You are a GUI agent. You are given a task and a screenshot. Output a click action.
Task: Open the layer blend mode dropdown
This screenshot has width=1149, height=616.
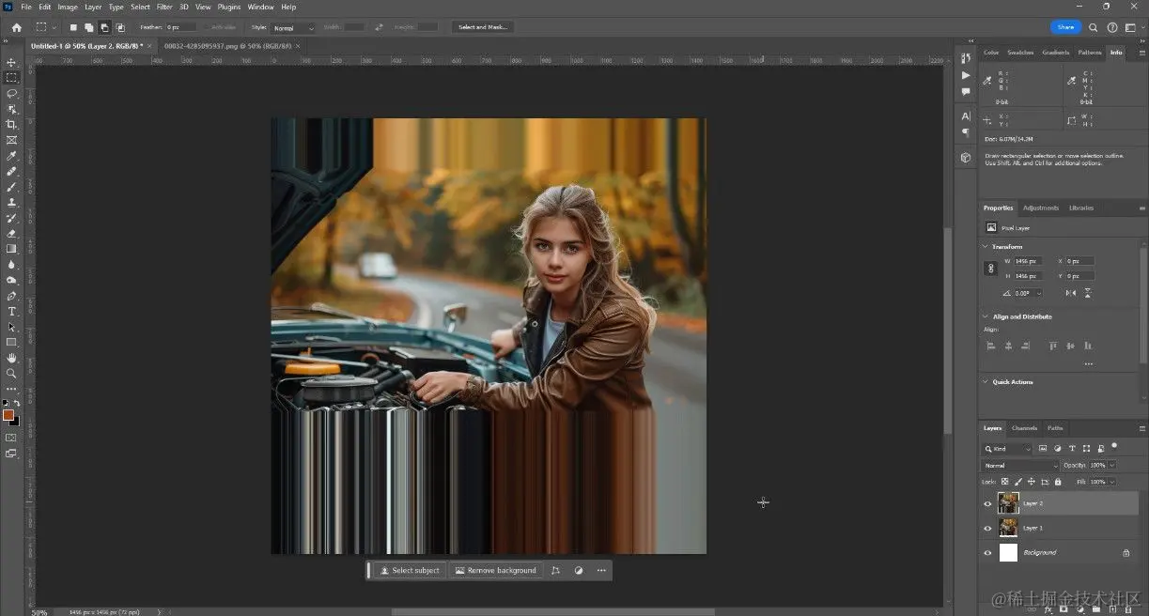(1019, 466)
